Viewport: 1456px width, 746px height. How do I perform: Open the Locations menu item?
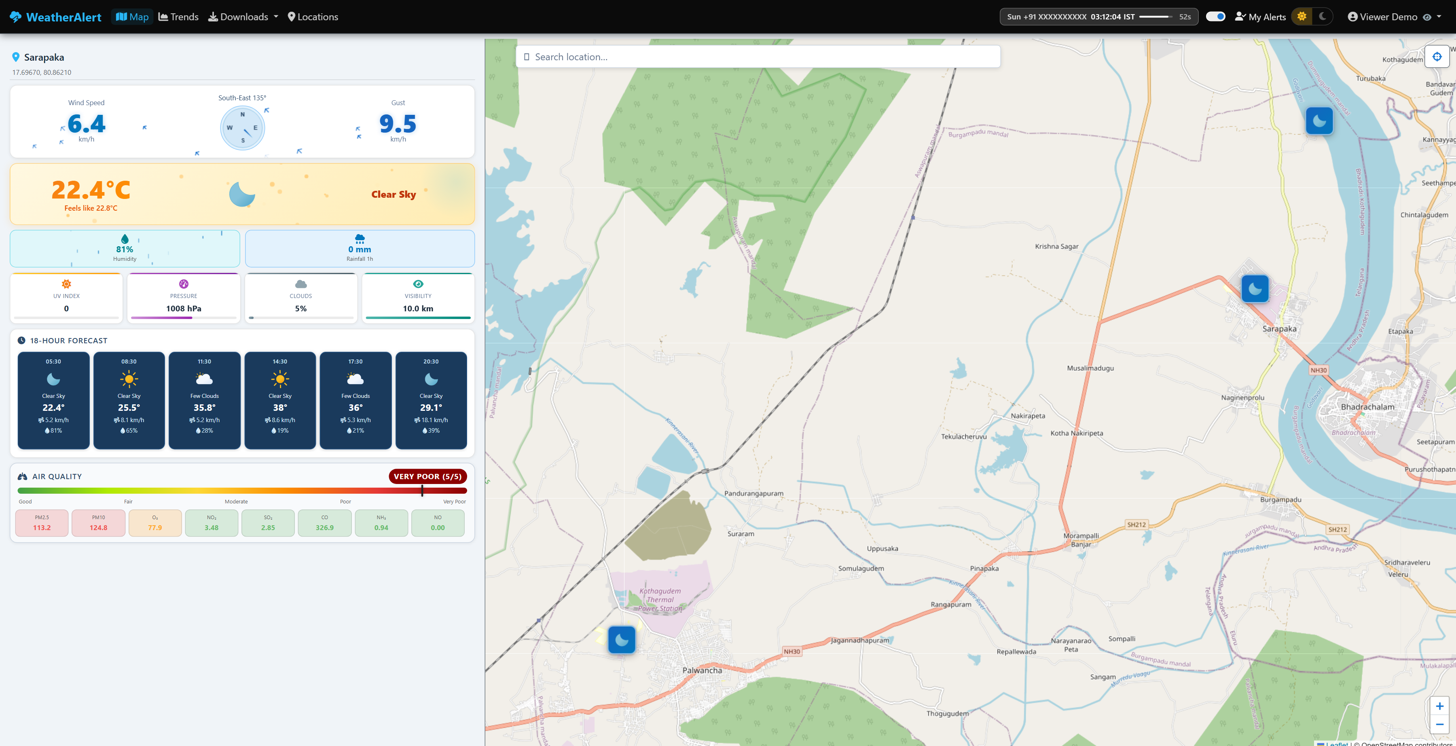coord(313,17)
